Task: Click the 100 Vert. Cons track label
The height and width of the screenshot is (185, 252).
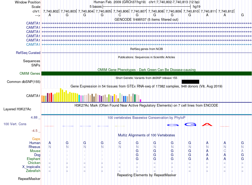Action: tap(15, 124)
